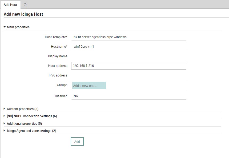Screen dimensions: 229x158
Task: Open the Disabled dropdown showing No
Action: click(129, 96)
